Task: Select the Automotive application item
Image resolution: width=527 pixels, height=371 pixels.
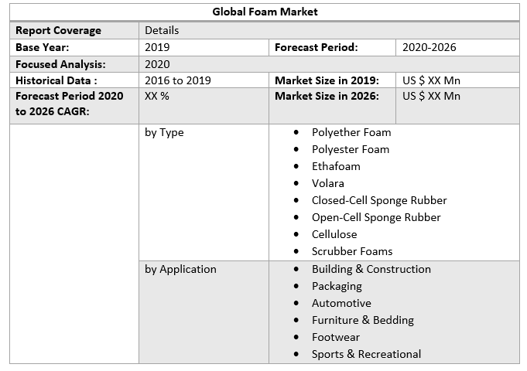Action: click(x=341, y=303)
